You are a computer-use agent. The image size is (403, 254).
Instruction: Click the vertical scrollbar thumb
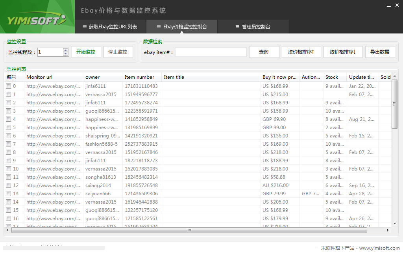tap(394, 104)
